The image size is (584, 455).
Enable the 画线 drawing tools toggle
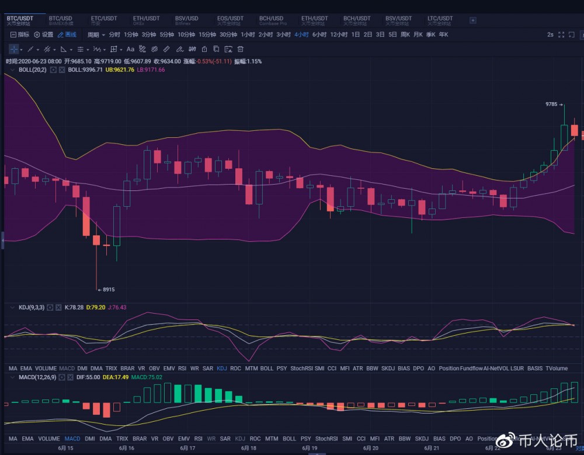pyautogui.click(x=67, y=34)
